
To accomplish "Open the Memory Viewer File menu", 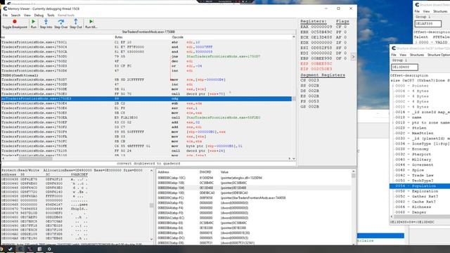I will coord(5,15).
